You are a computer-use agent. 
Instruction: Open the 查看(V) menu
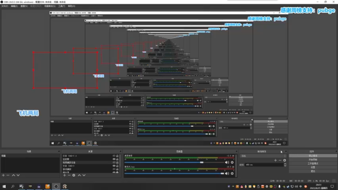(x=24, y=6)
